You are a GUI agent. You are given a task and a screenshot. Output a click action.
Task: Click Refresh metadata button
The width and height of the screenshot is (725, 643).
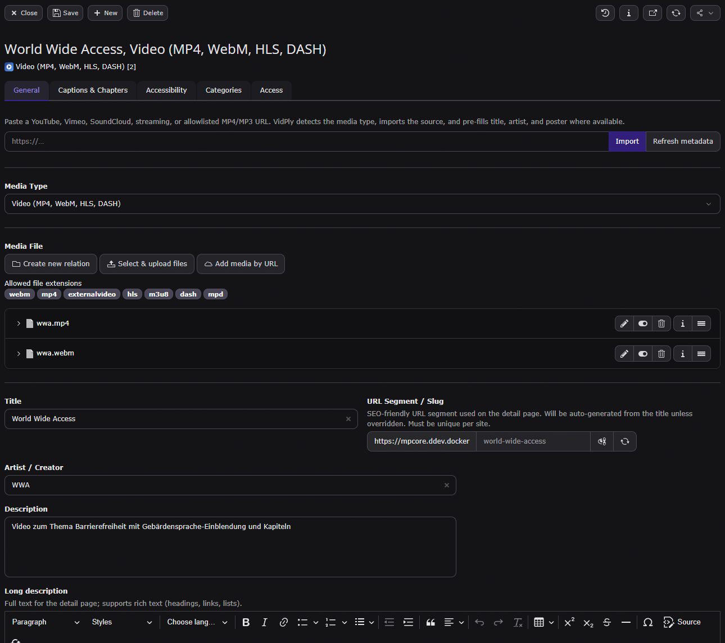click(683, 142)
